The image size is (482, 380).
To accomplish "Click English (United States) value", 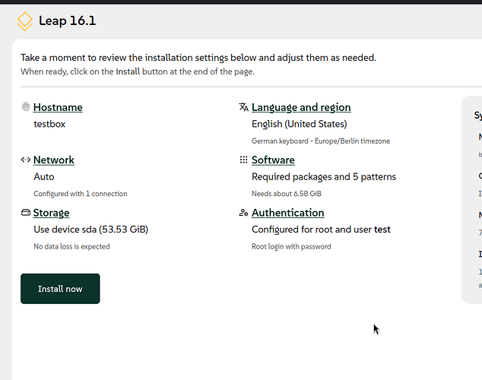I will [x=300, y=124].
